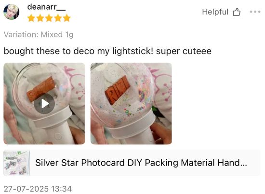Click the fifth rating star
This screenshot has height=194, width=265.
67,18
